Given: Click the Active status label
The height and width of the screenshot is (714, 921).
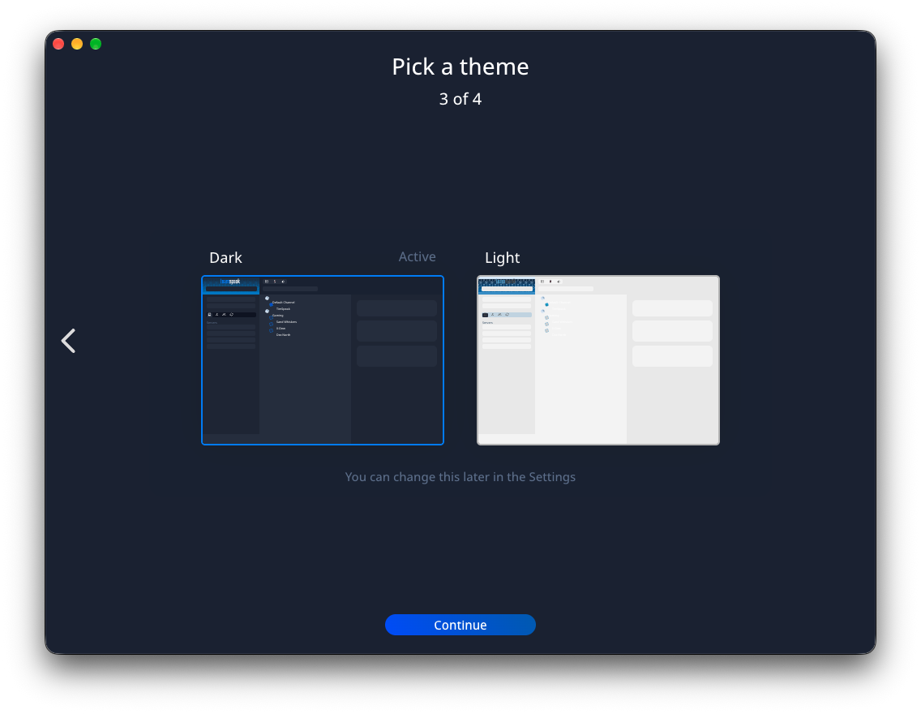Looking at the screenshot, I should [x=417, y=257].
